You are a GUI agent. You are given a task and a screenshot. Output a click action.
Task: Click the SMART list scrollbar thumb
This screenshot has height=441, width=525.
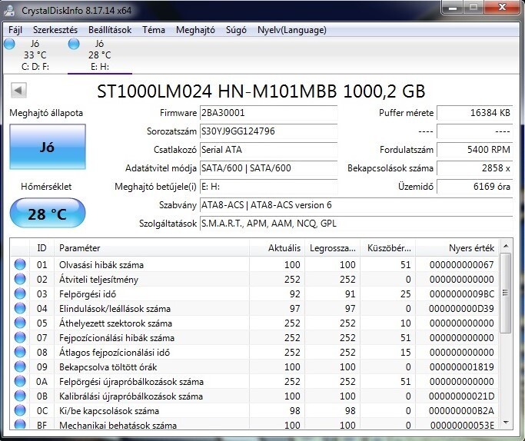point(506,293)
